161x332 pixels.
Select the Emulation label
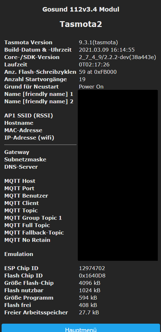tap(19, 254)
